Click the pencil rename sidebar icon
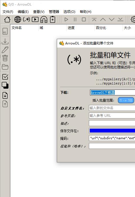Image resolution: width=135 pixels, height=197 pixels. pyautogui.click(x=5, y=50)
